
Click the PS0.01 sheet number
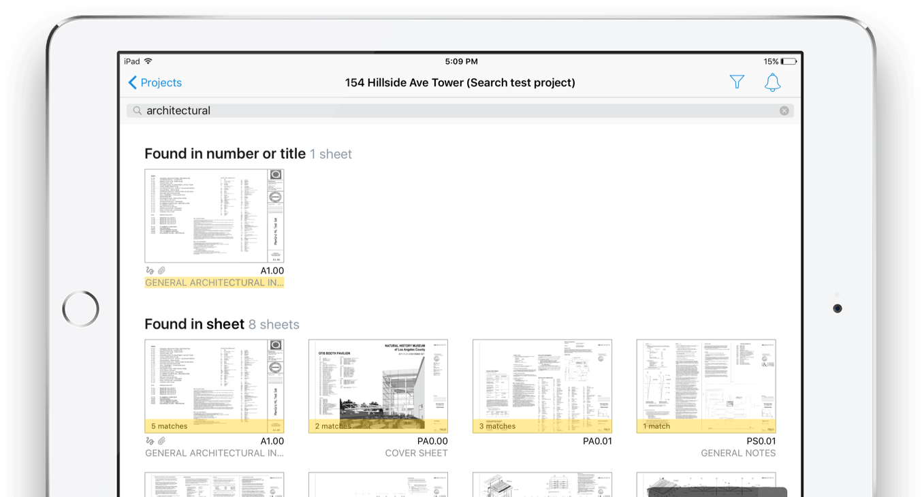(761, 441)
